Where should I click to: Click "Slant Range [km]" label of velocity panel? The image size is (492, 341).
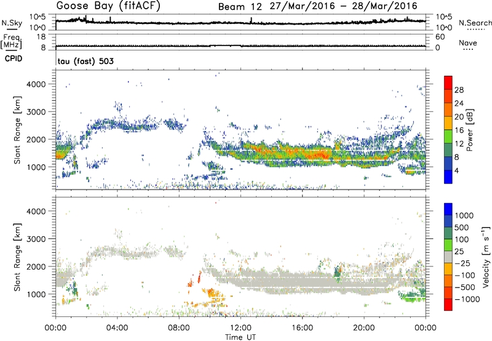17,257
